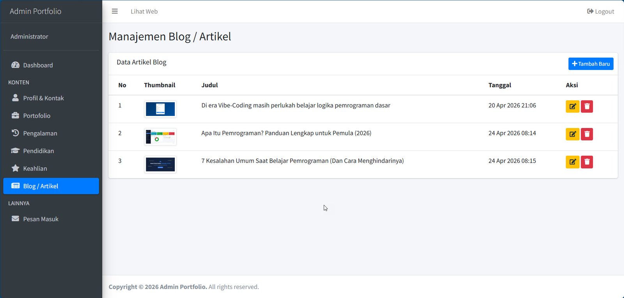Click the Judul column header

click(x=209, y=85)
